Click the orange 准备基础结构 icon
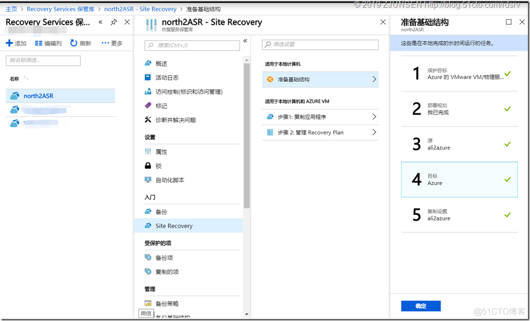Viewport: 530px width, 321px height. point(270,79)
